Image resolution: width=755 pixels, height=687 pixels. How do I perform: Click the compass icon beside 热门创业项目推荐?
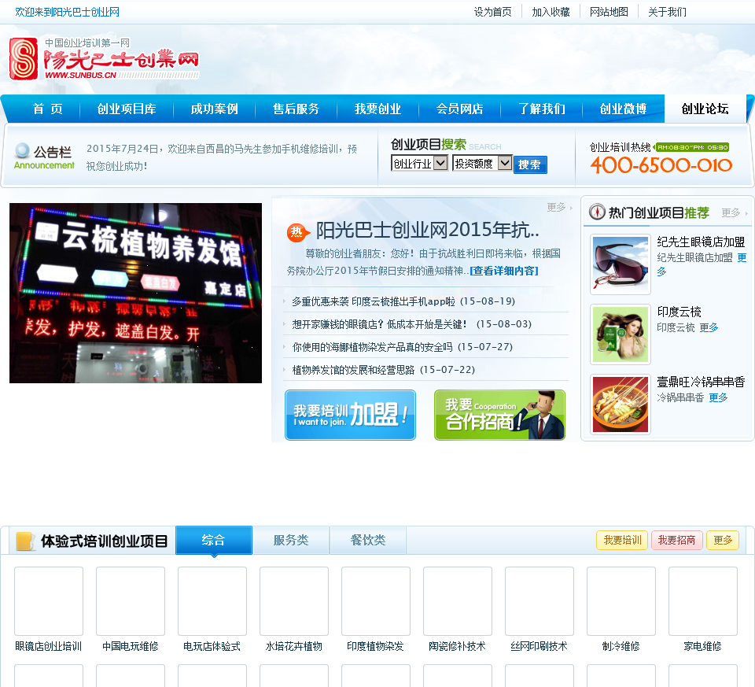(x=597, y=212)
